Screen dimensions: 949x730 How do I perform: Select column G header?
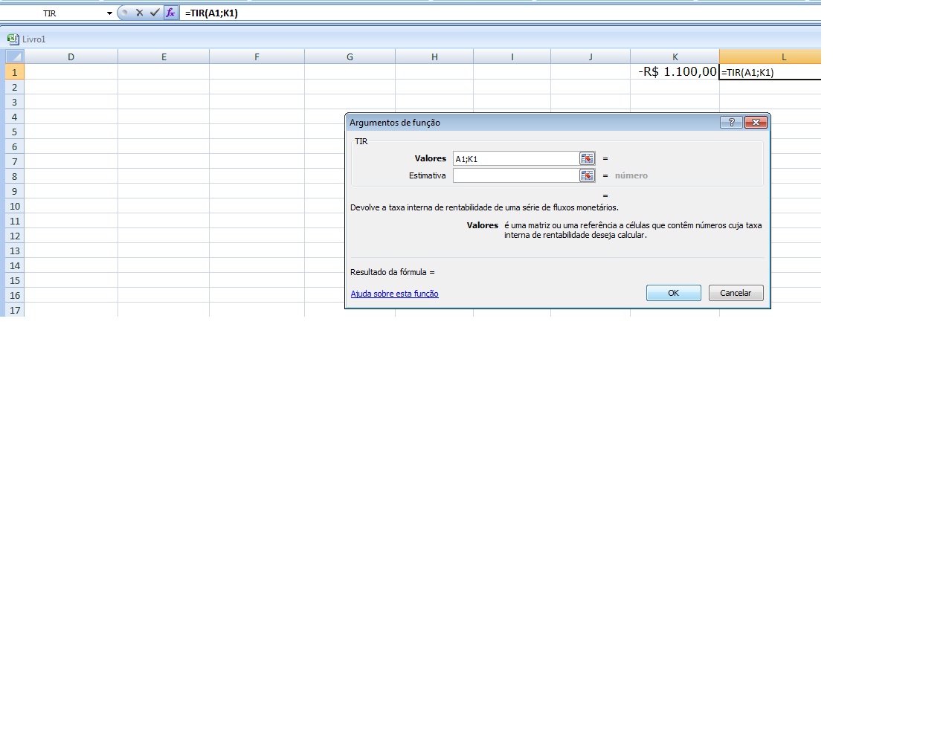(350, 56)
